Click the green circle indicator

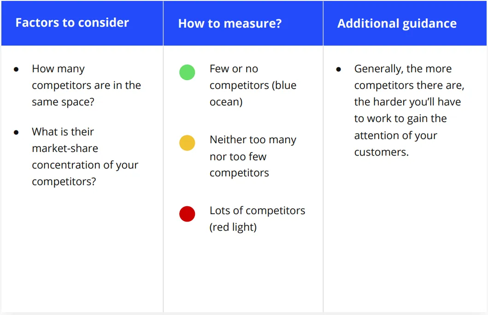(187, 72)
